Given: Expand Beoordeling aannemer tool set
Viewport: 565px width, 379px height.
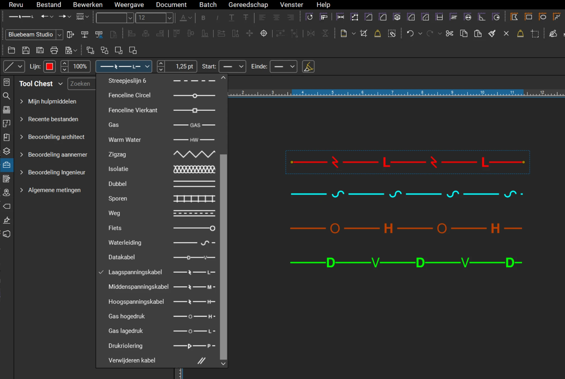Looking at the screenshot, I should (22, 154).
